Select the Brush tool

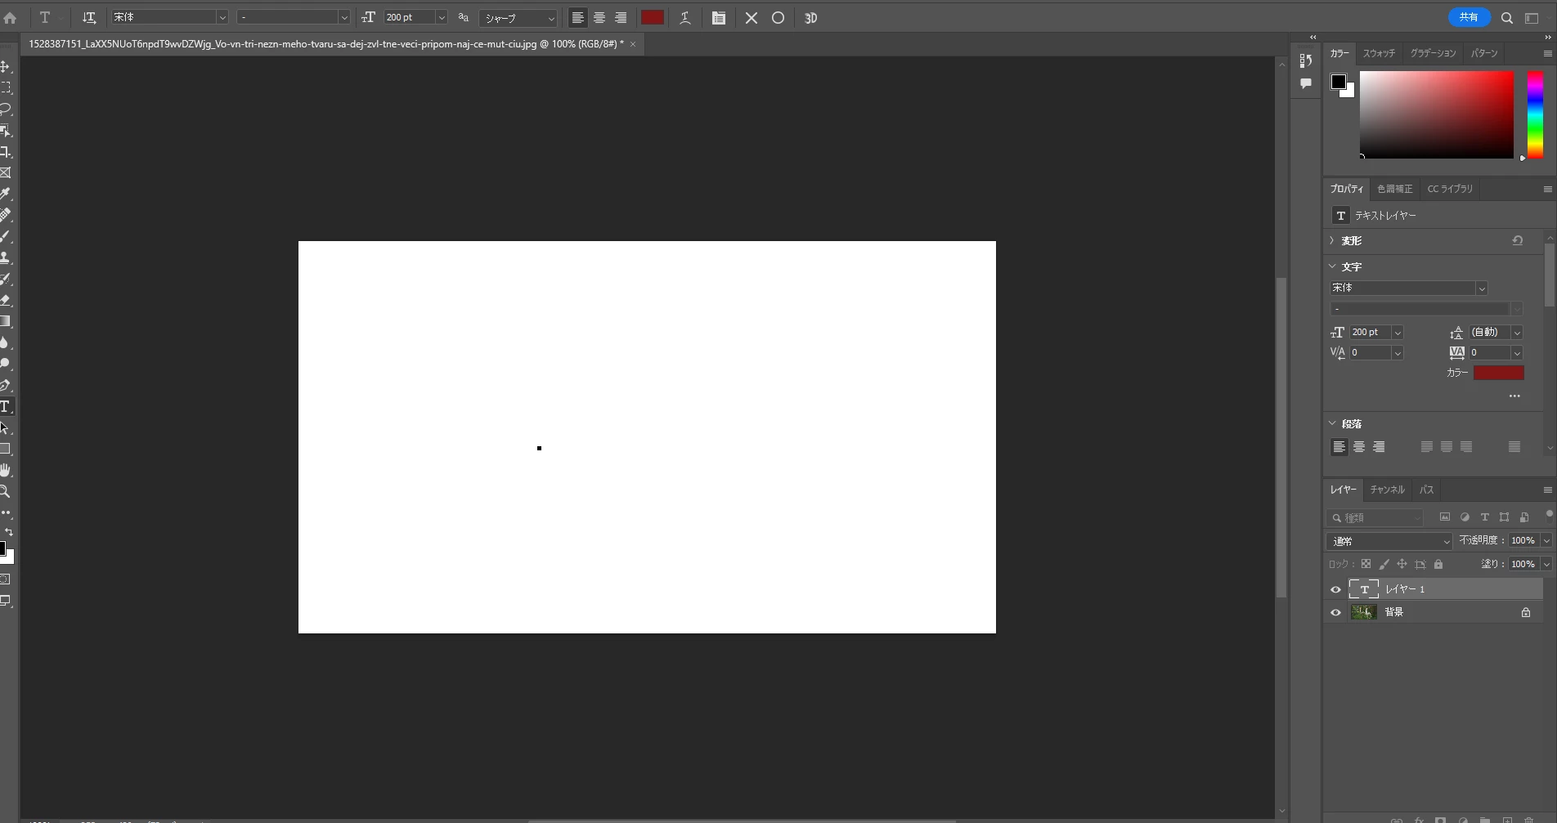tap(6, 236)
